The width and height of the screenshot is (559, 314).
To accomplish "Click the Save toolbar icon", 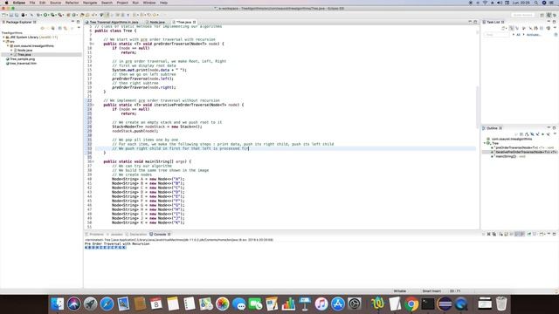I will (11, 15).
